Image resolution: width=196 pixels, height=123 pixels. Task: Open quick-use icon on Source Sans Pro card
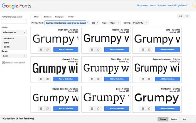tap(41, 109)
